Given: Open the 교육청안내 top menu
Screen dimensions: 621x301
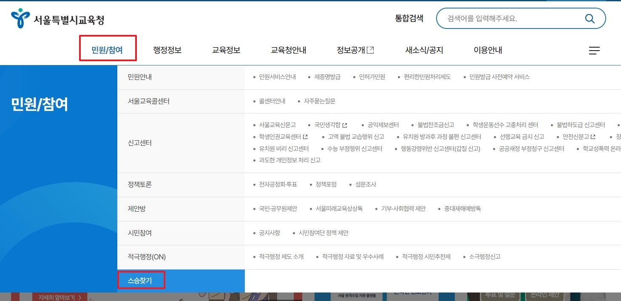Looking at the screenshot, I should click(289, 50).
